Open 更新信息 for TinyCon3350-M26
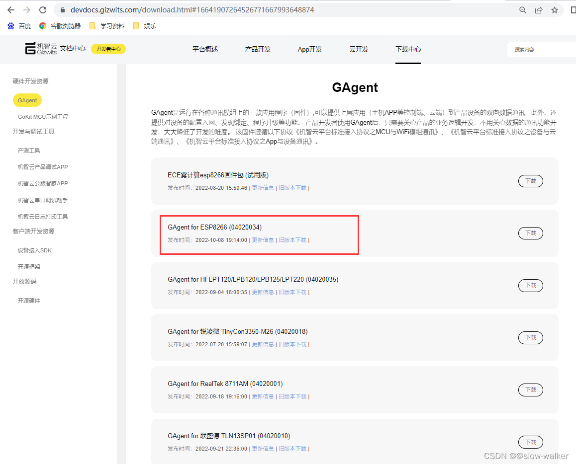This screenshot has width=576, height=464. [x=263, y=344]
